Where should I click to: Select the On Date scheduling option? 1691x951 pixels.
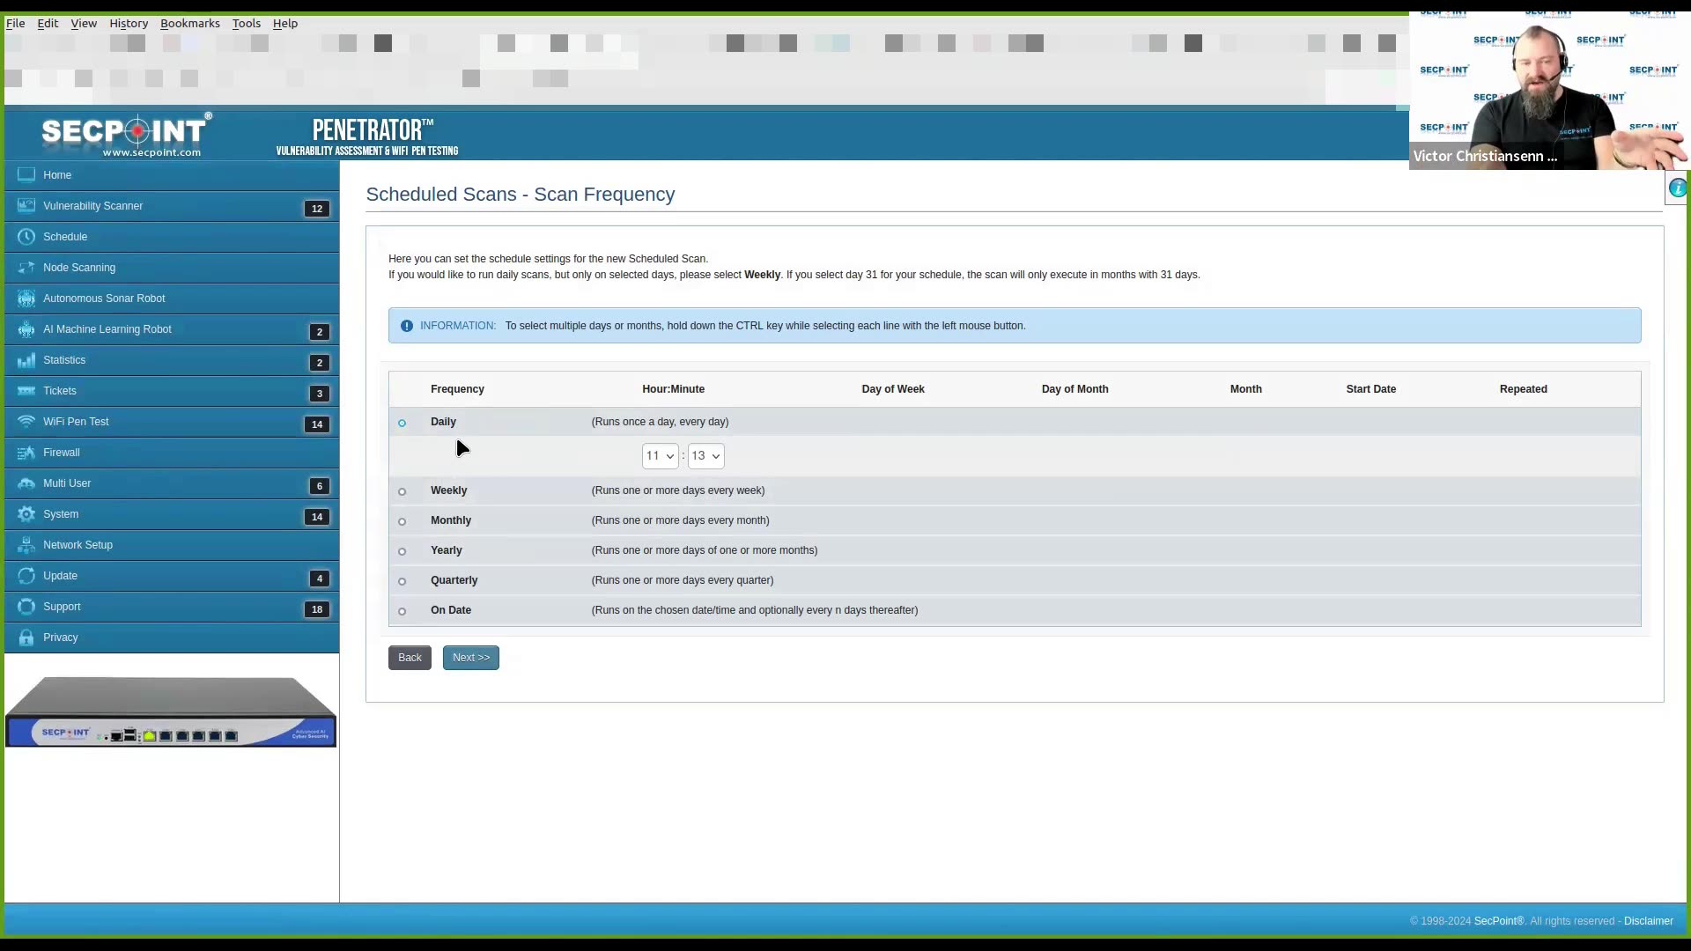point(402,611)
